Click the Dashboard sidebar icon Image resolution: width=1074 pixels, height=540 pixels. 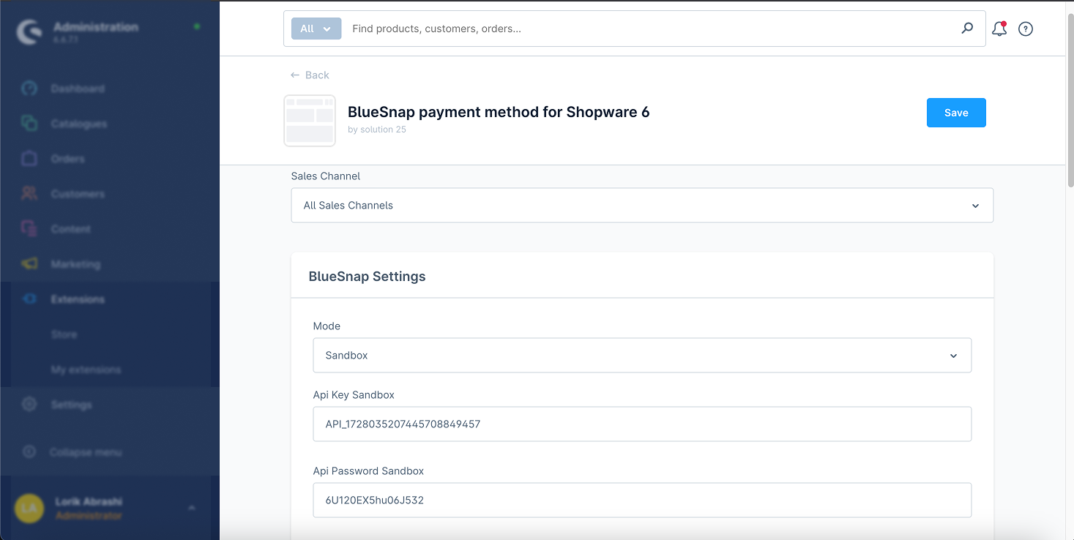tap(29, 89)
